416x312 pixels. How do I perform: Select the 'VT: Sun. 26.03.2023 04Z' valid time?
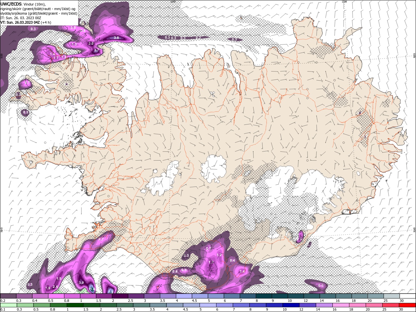pos(20,22)
